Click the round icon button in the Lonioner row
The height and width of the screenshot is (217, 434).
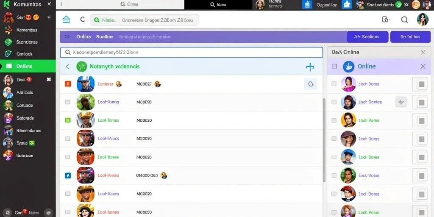click(311, 84)
